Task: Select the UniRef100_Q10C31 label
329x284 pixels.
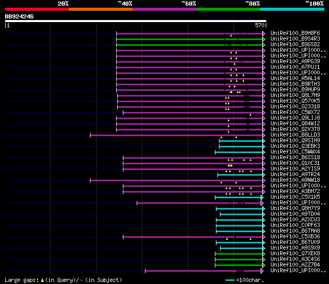Action: pyautogui.click(x=295, y=163)
